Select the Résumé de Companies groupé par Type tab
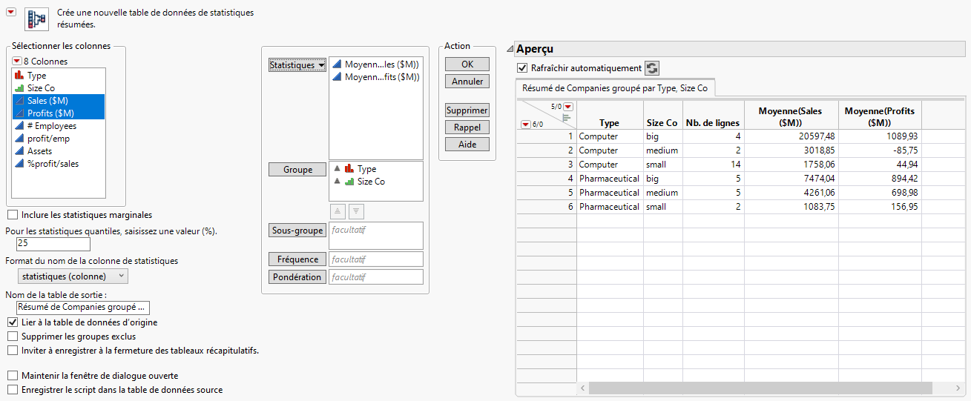The image size is (971, 401). pos(615,88)
